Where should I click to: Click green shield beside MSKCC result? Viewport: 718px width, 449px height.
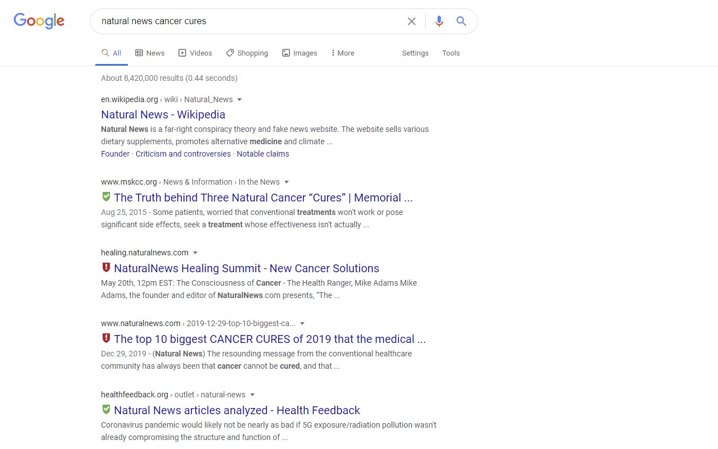(106, 197)
